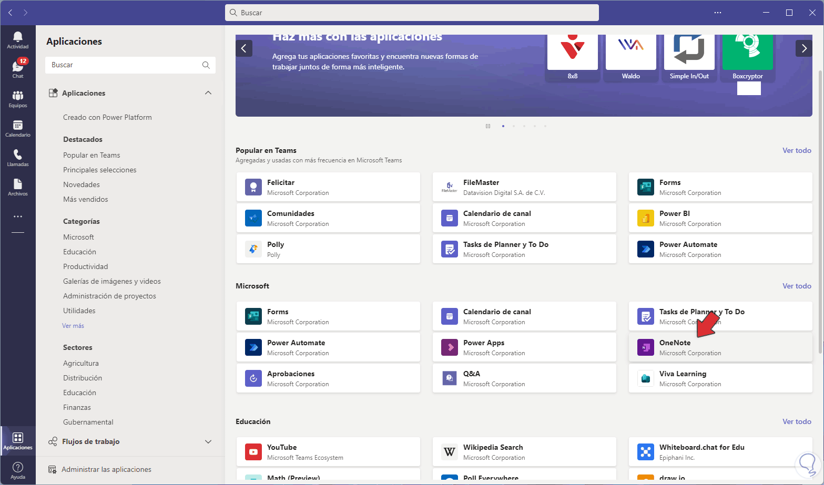Open the YouTube app icon

[253, 452]
